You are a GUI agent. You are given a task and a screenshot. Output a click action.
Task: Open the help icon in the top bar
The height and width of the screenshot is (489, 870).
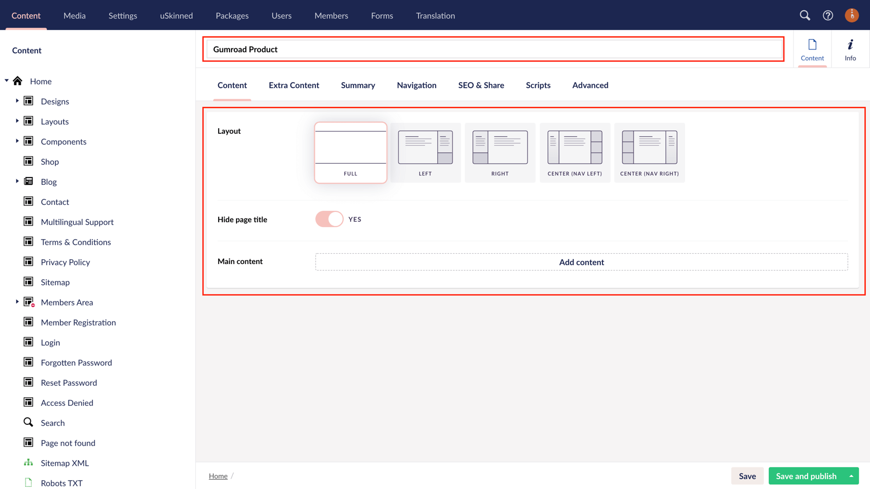[x=828, y=15]
